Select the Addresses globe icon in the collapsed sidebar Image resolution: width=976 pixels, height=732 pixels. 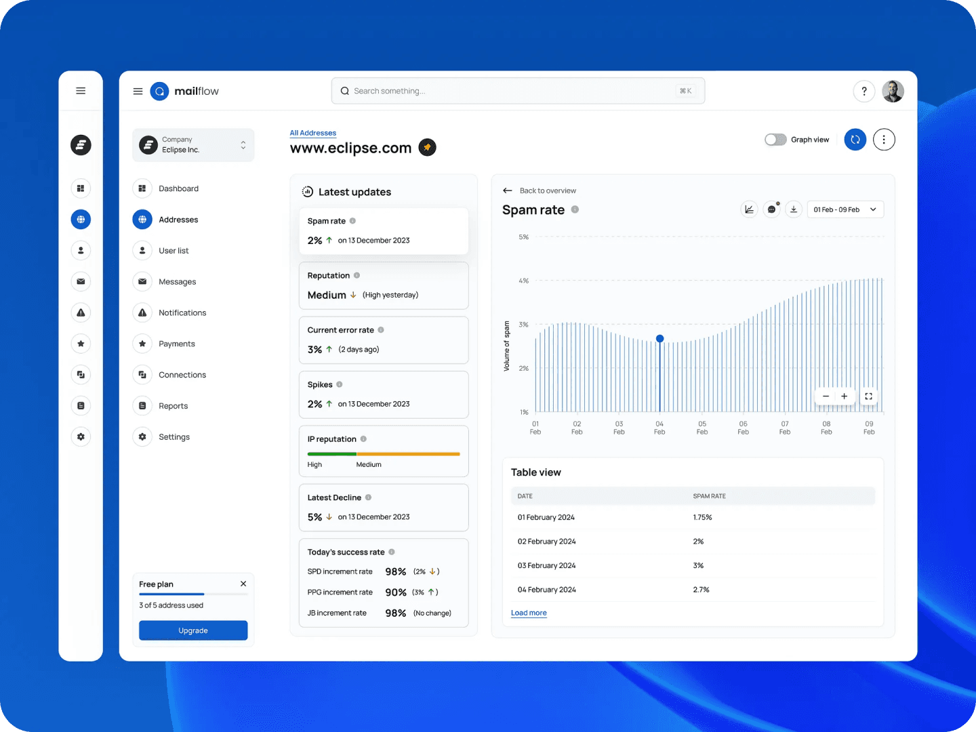[x=81, y=220]
